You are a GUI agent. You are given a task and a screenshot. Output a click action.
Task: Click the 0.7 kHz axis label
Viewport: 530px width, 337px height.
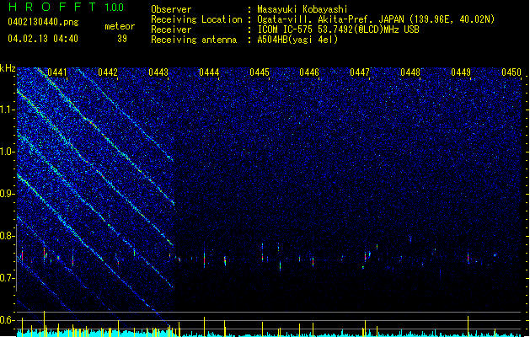pos(8,278)
